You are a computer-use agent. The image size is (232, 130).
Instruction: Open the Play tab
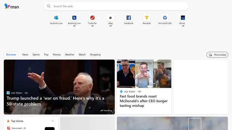(46, 55)
